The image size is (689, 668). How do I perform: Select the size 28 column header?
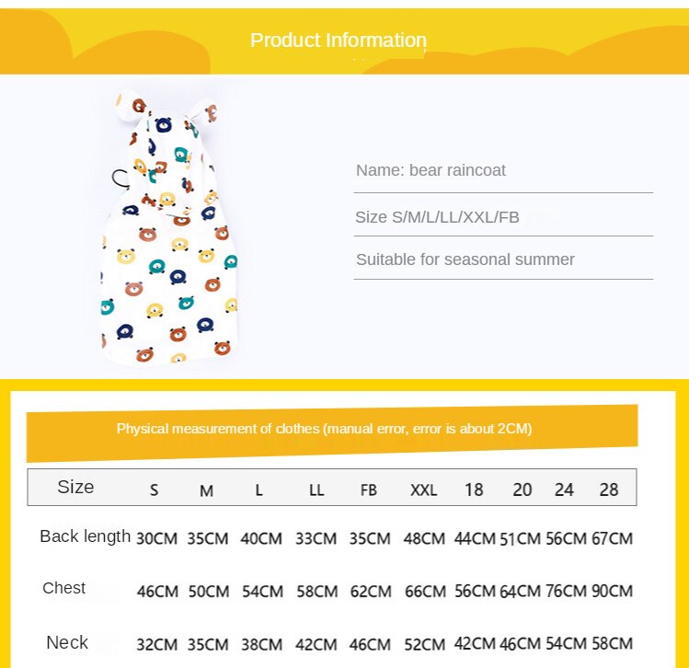[x=609, y=489]
